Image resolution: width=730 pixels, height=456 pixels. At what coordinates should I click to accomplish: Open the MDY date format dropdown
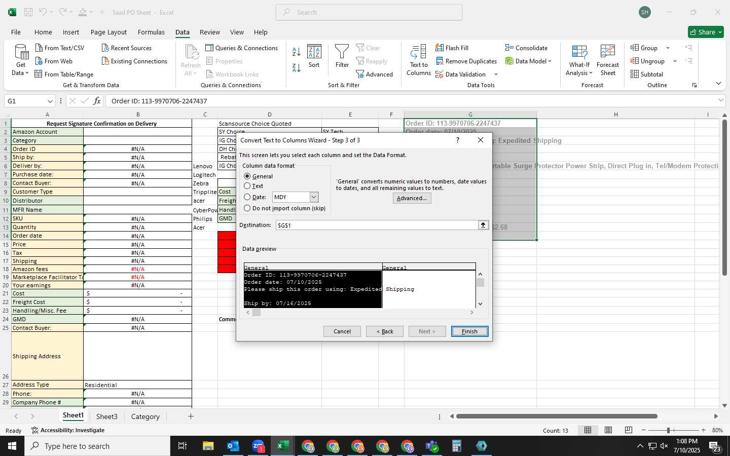314,197
